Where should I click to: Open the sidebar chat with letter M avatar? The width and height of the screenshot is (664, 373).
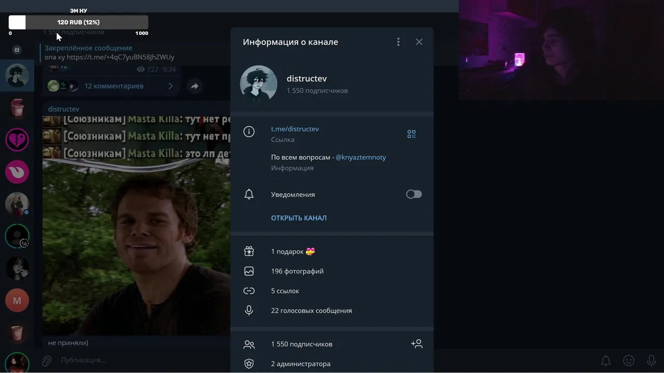17,300
